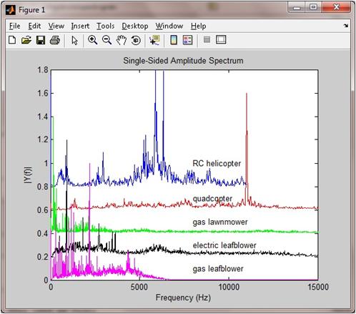Image resolution: width=356 pixels, height=314 pixels.
Task: Print figure using printer icon
Action: pos(55,40)
